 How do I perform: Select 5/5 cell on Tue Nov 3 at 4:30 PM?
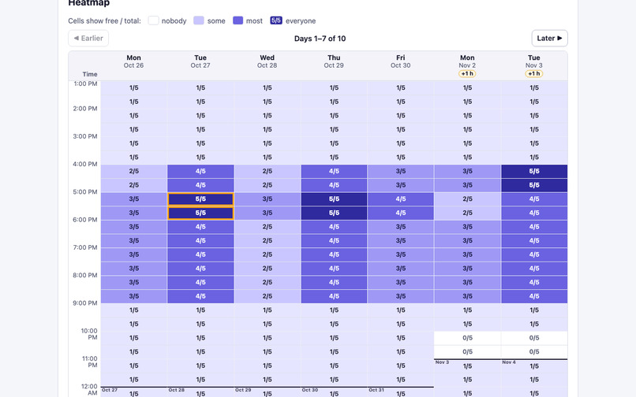(x=534, y=185)
